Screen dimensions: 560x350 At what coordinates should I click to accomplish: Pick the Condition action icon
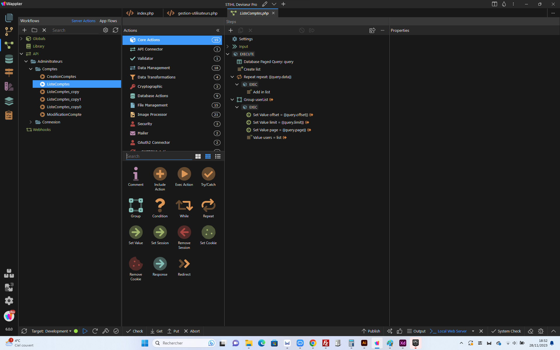pyautogui.click(x=160, y=205)
